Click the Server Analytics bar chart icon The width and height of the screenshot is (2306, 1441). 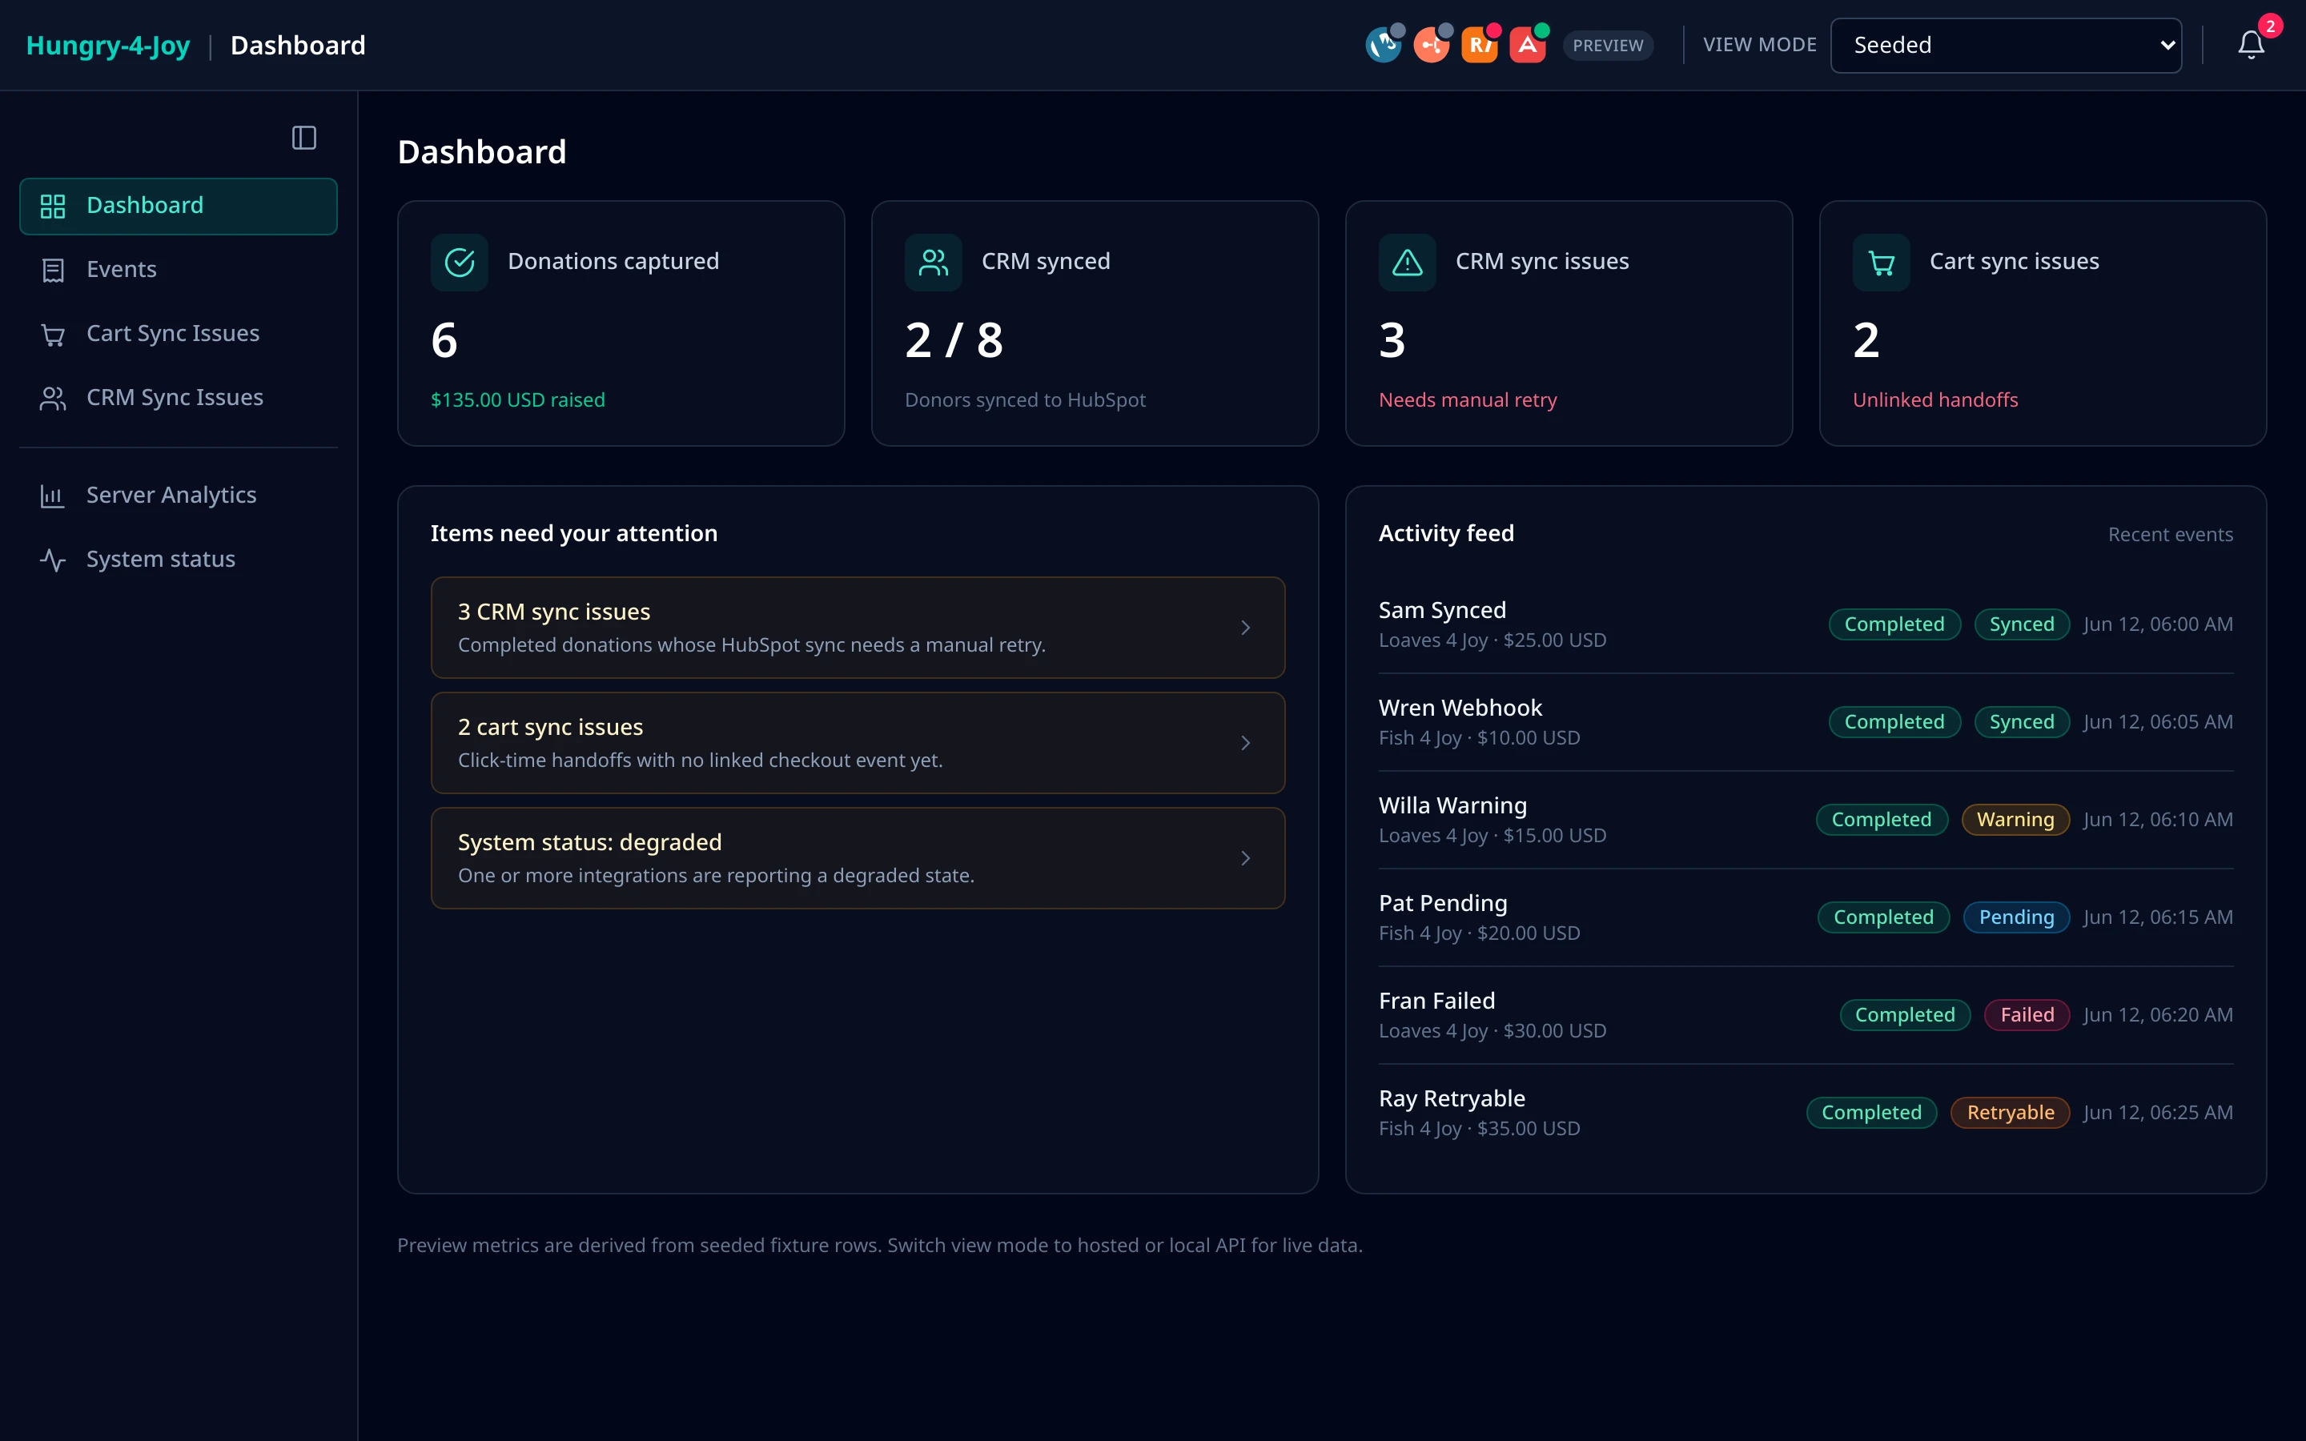52,496
